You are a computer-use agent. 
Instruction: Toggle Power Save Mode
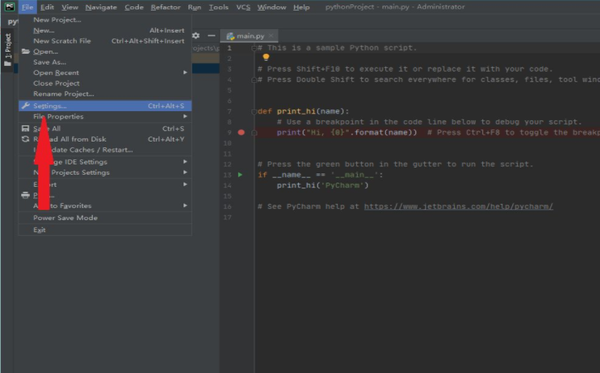tap(105, 218)
